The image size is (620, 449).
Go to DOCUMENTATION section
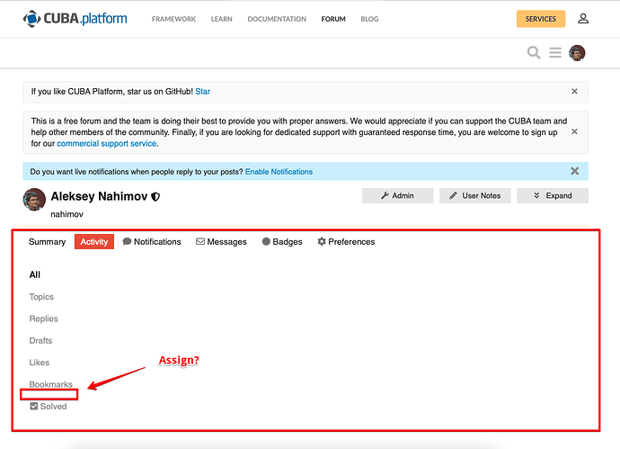(x=277, y=19)
